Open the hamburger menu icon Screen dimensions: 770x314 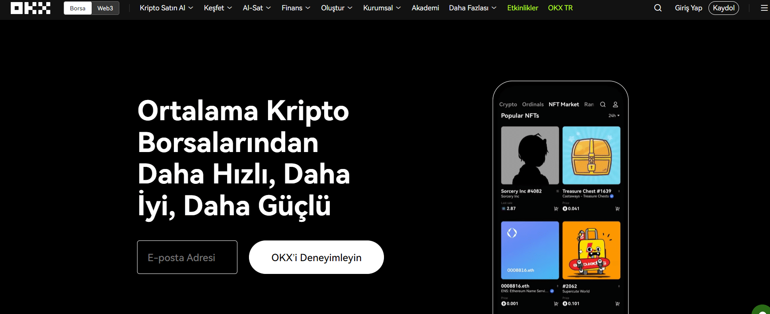click(764, 8)
